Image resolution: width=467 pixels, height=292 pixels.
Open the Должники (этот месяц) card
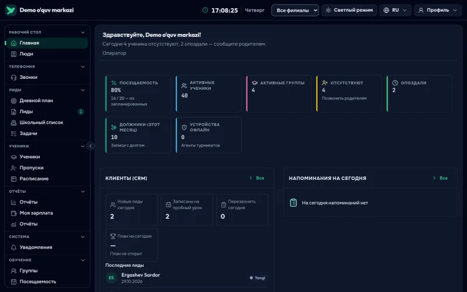click(138, 135)
